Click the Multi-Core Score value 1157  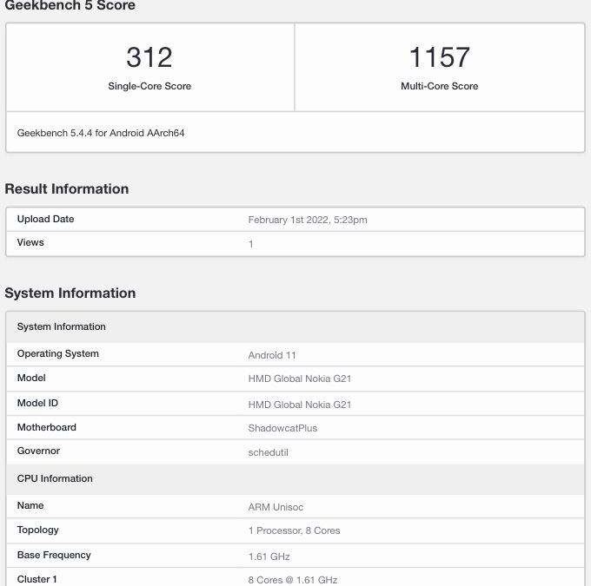point(439,57)
